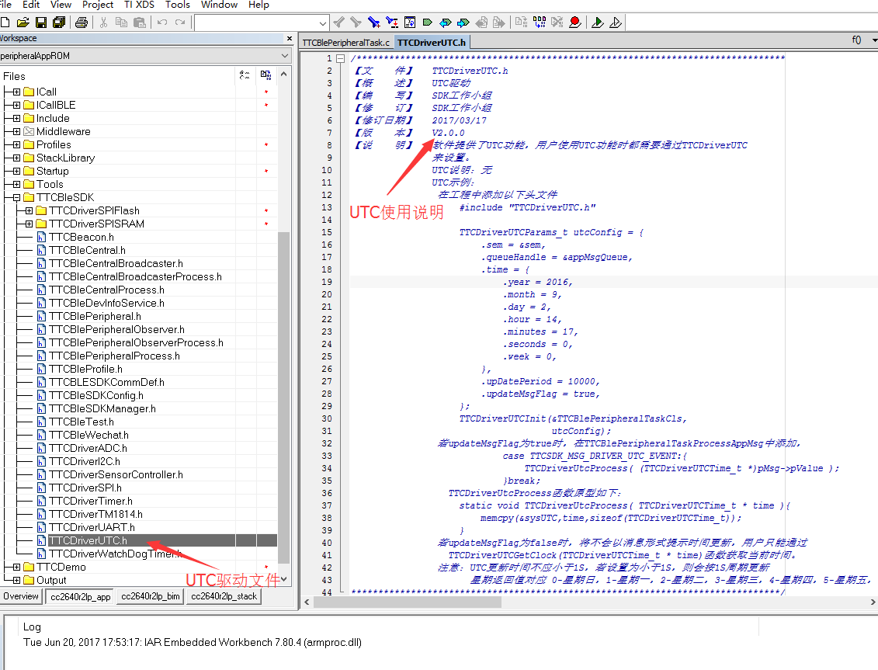Open the Window menu
The width and height of the screenshot is (878, 670).
click(x=220, y=5)
